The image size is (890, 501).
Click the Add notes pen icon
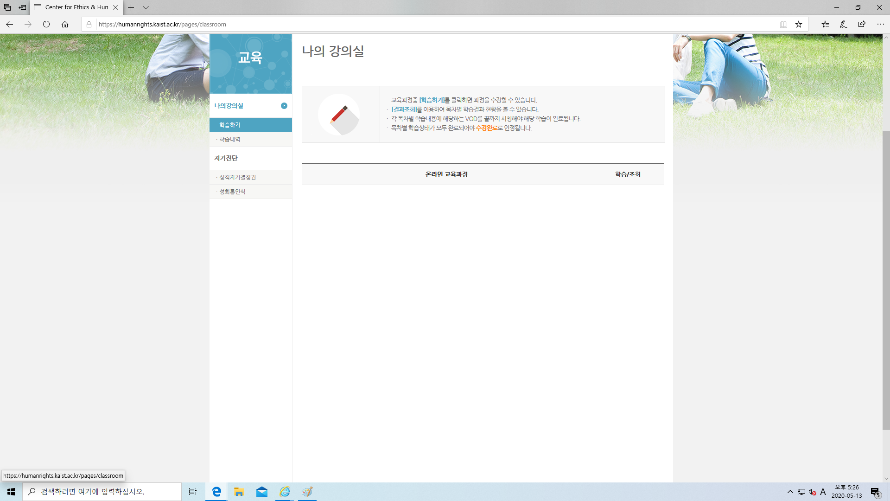pyautogui.click(x=844, y=24)
